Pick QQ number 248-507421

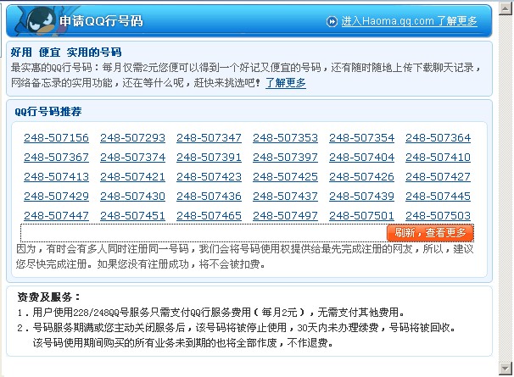coord(133,177)
